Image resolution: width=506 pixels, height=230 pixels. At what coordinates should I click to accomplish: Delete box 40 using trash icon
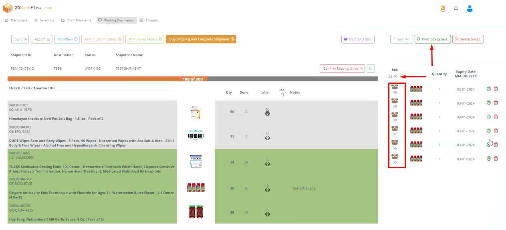click(x=496, y=89)
